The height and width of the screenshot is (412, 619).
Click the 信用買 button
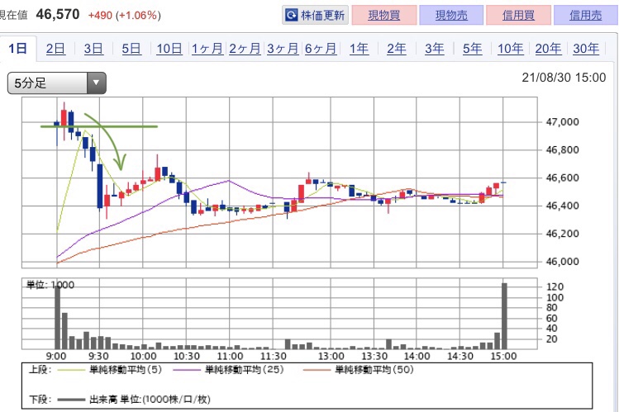click(x=518, y=16)
